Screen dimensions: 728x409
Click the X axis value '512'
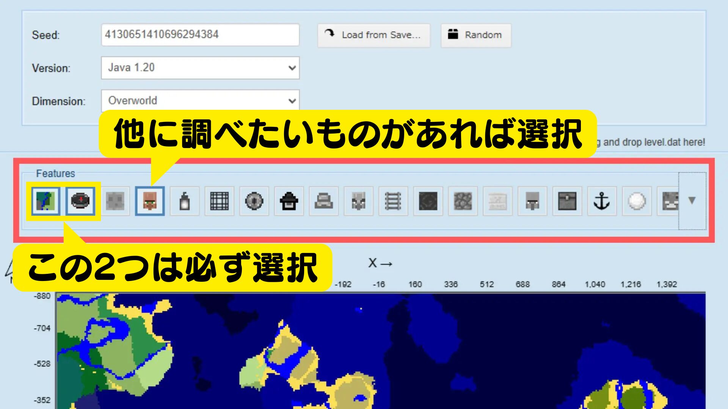[x=486, y=284]
